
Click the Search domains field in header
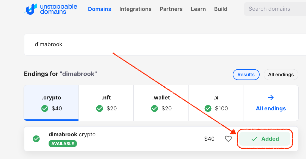(275, 9)
